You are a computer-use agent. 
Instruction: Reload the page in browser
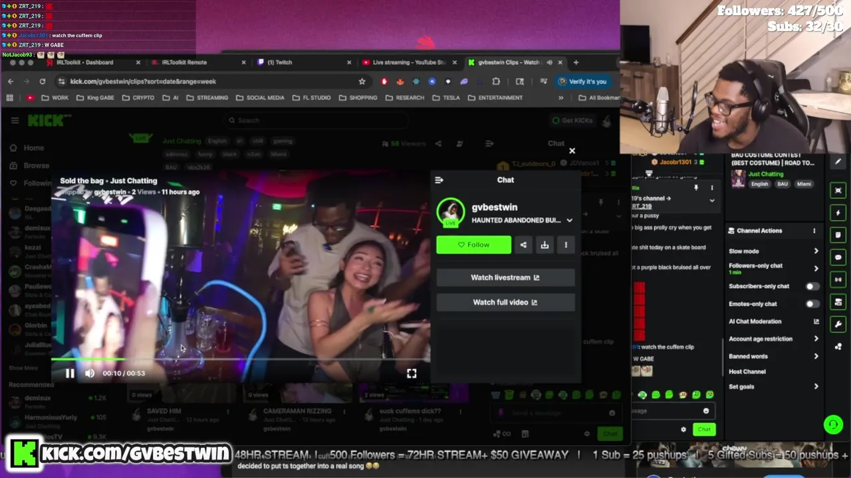coord(42,81)
